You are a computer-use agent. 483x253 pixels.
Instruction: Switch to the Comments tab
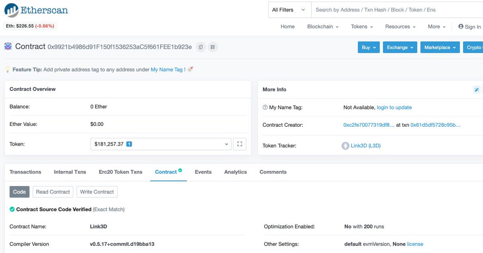click(273, 172)
